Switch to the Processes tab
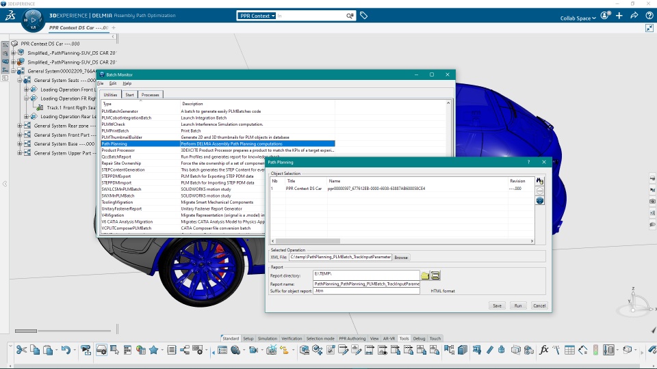The height and width of the screenshot is (369, 657). [150, 94]
